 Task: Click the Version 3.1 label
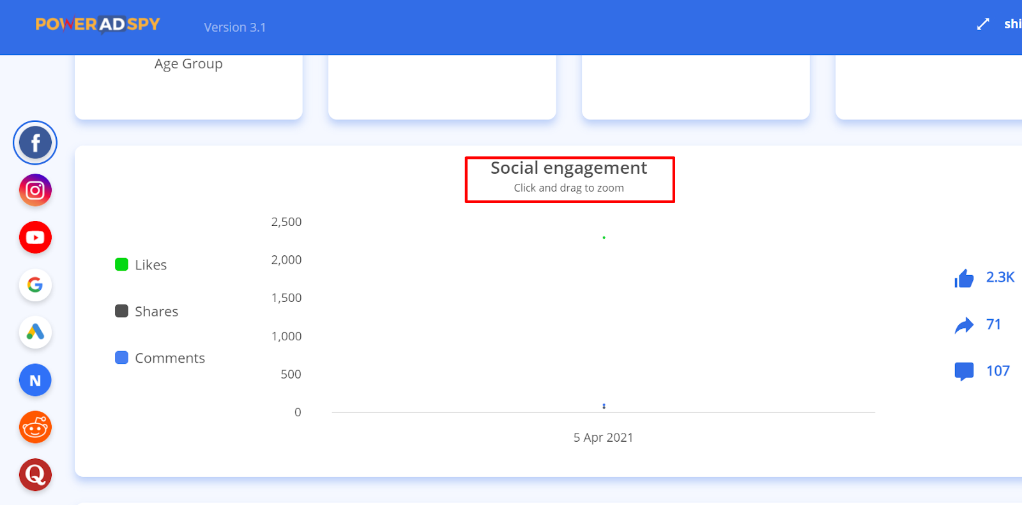click(x=235, y=27)
